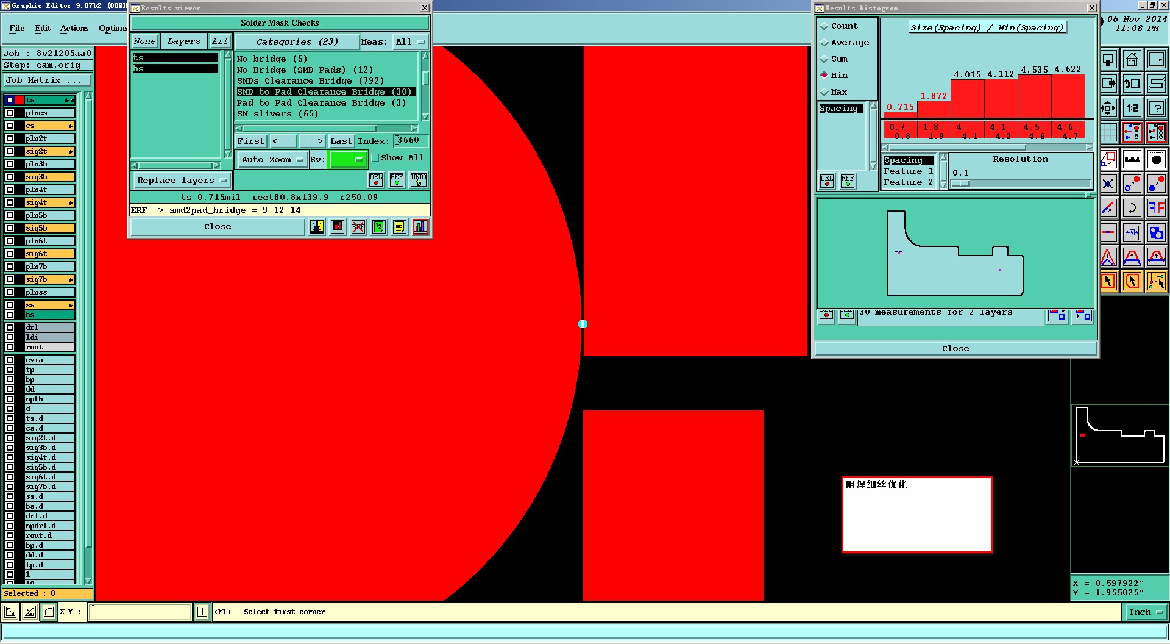Click the Categories (23) header
The height and width of the screenshot is (644, 1170).
297,42
